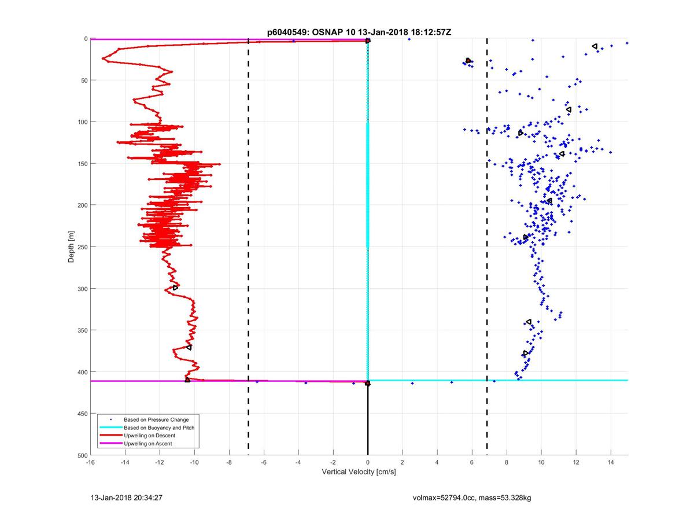Screen dimensions: 694x512
Task: Select the 'Vertical Velocity [cm/s]' x-axis label
Action: [359, 472]
